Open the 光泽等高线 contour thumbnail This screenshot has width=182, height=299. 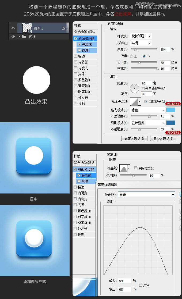coord(134,101)
